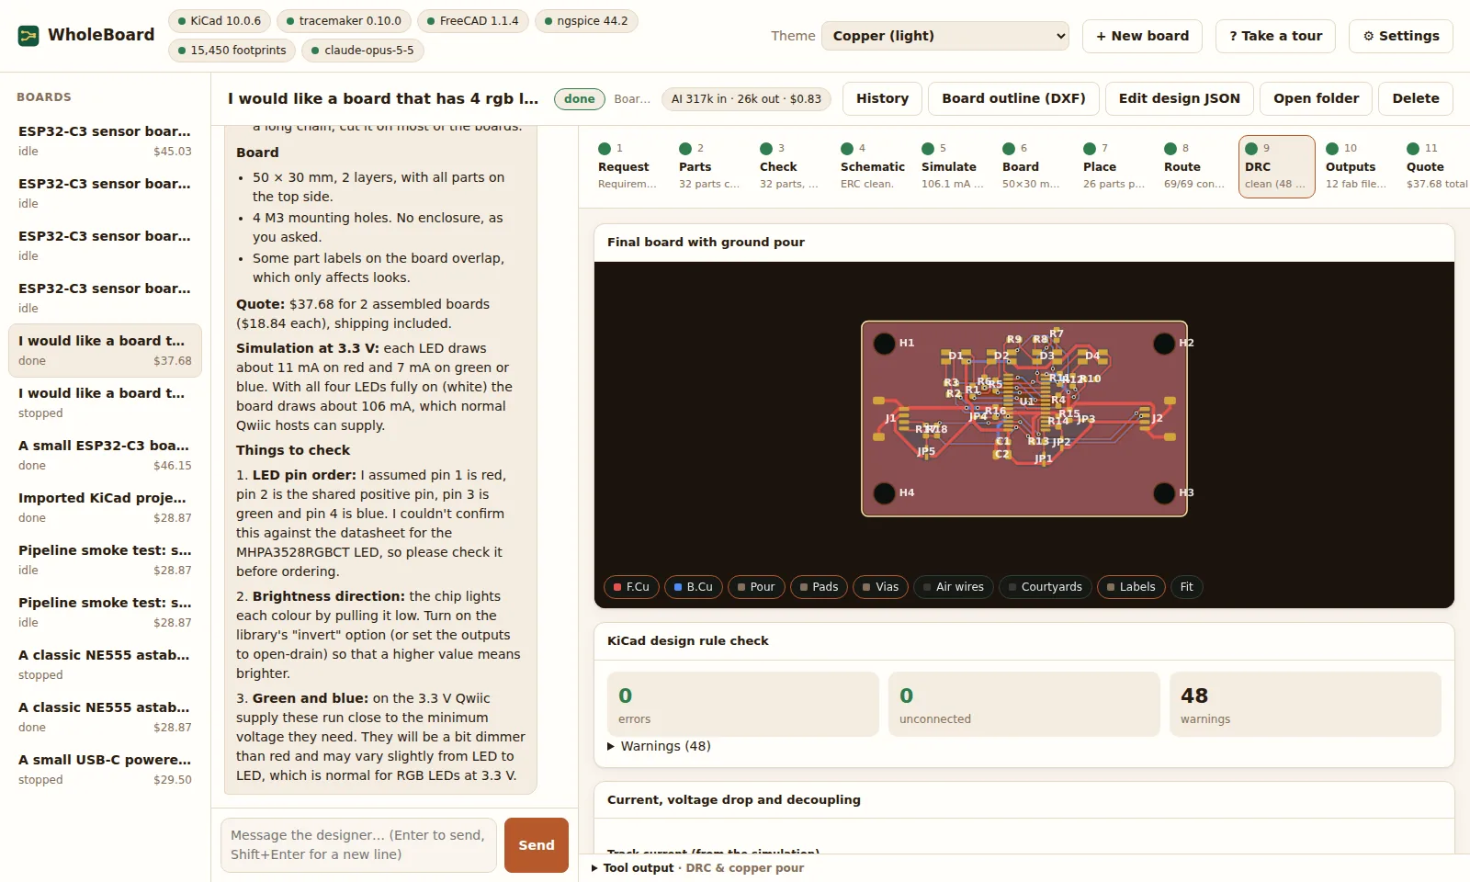
Task: Expand the Warnings (48) list
Action: (x=659, y=746)
